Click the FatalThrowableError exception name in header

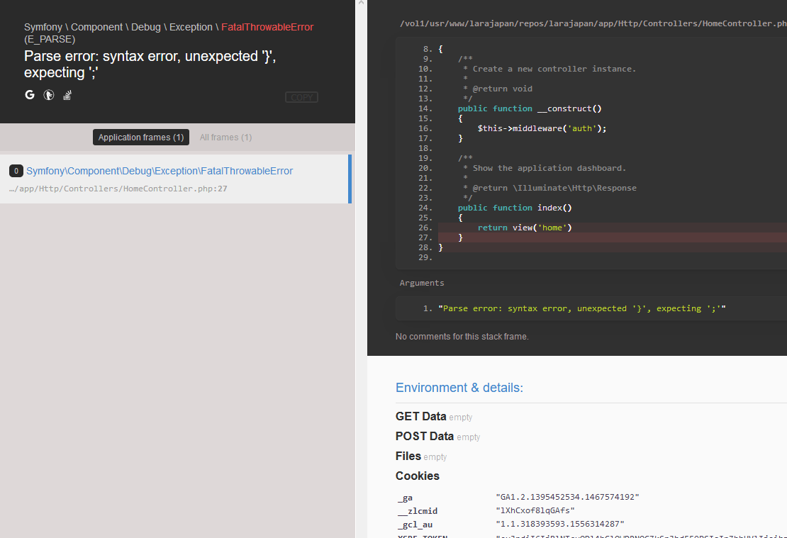[x=267, y=27]
